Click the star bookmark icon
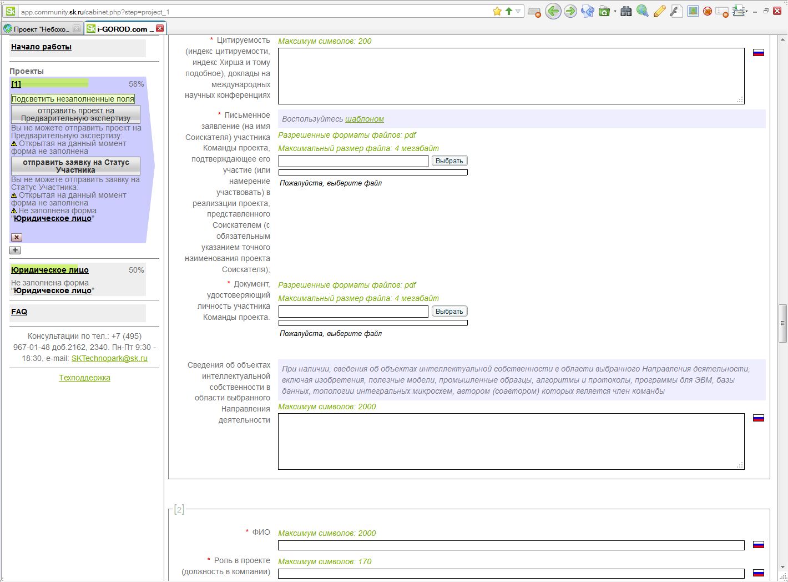The width and height of the screenshot is (788, 582). click(497, 11)
